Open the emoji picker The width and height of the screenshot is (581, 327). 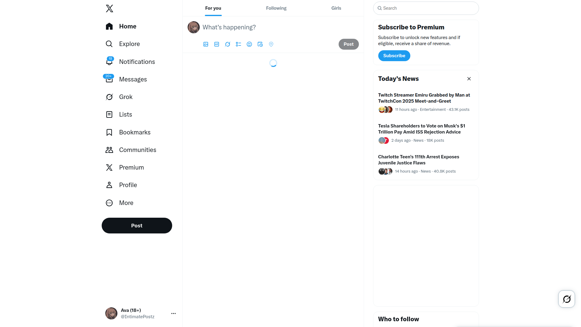click(249, 44)
